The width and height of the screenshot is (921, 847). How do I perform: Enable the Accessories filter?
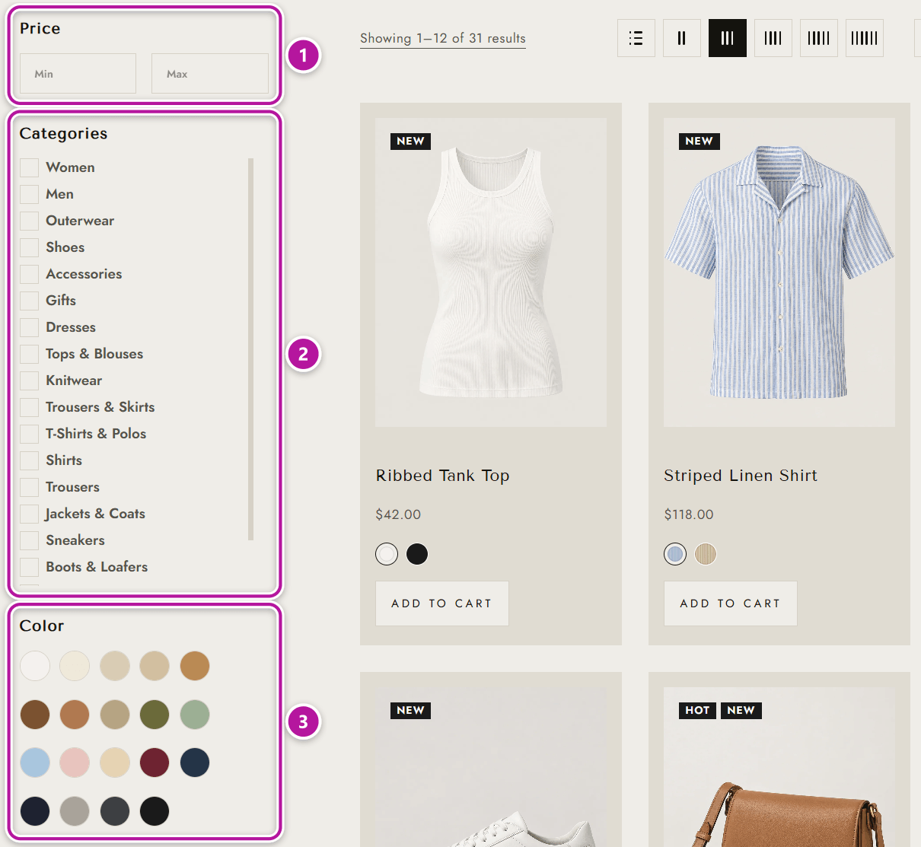pyautogui.click(x=29, y=274)
